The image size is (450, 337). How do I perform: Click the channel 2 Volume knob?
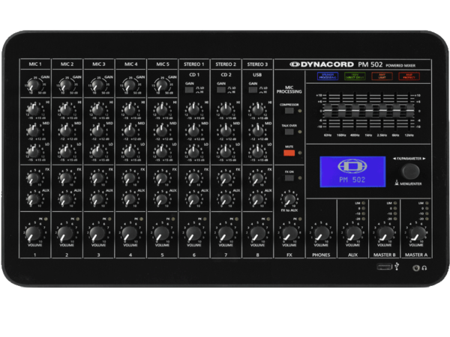coord(66,233)
